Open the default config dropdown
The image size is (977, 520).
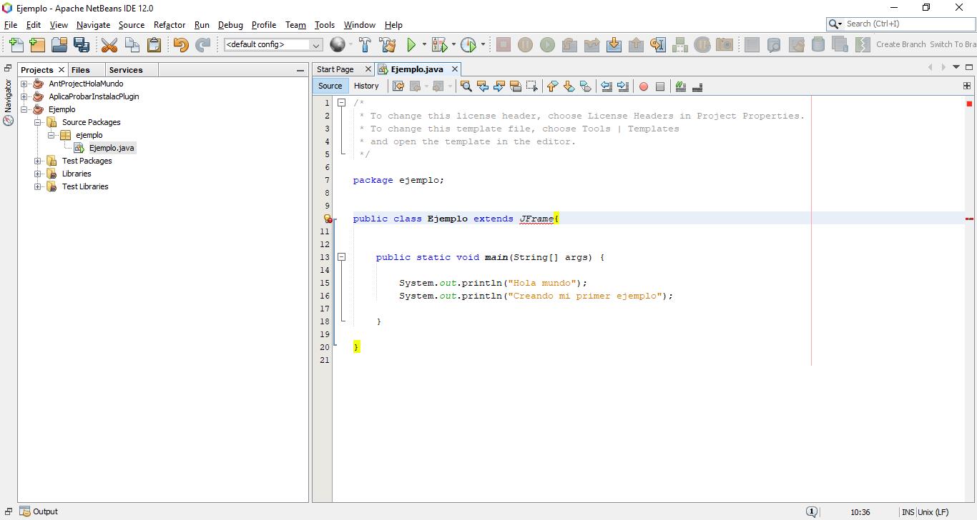273,44
